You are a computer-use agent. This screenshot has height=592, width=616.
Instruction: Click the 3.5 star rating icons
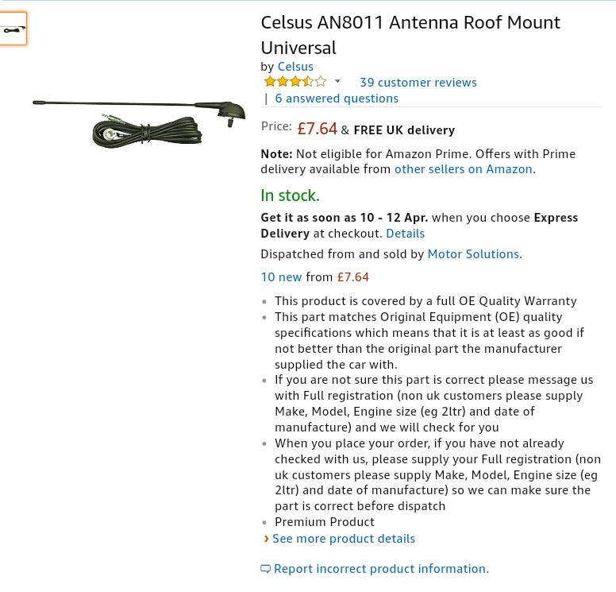pyautogui.click(x=295, y=81)
